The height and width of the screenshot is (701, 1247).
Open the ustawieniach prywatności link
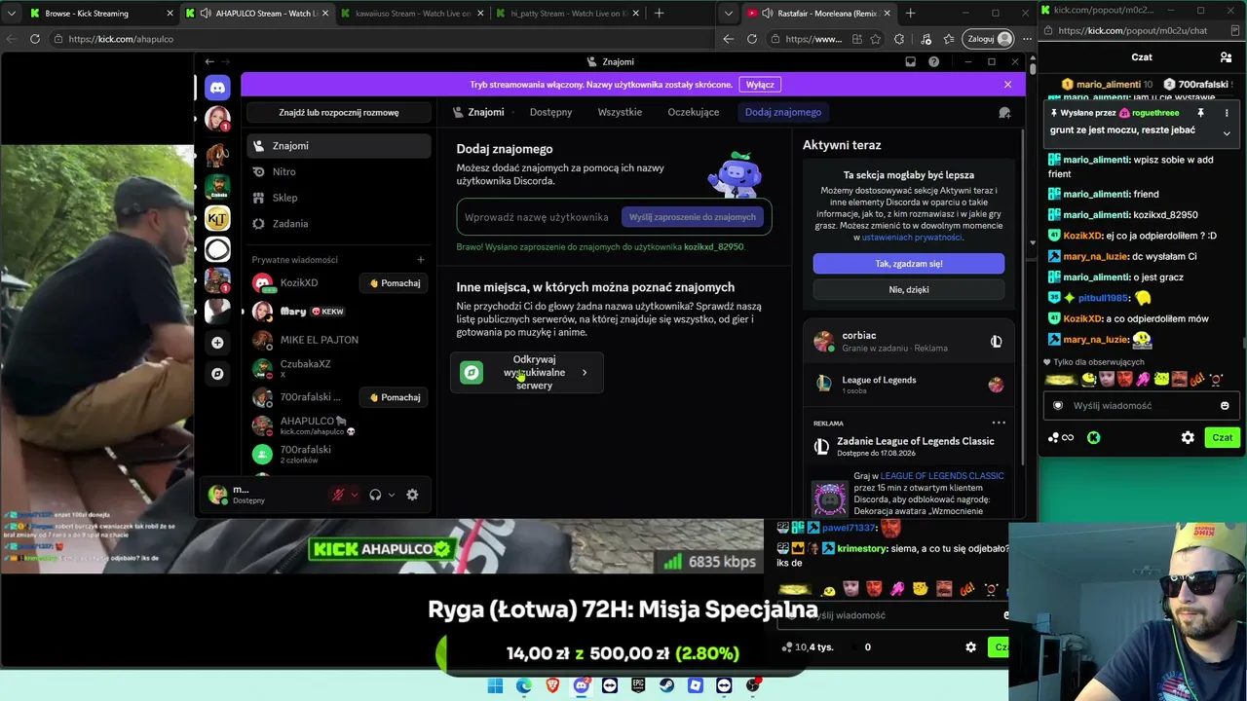[x=912, y=238]
